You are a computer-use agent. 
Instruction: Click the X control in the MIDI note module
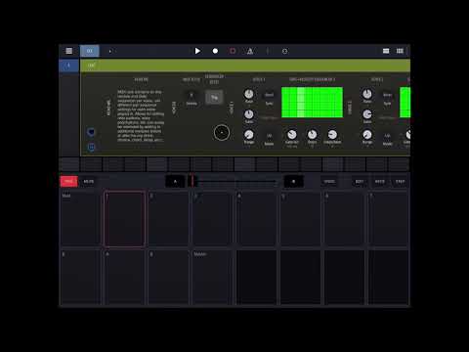click(x=192, y=95)
